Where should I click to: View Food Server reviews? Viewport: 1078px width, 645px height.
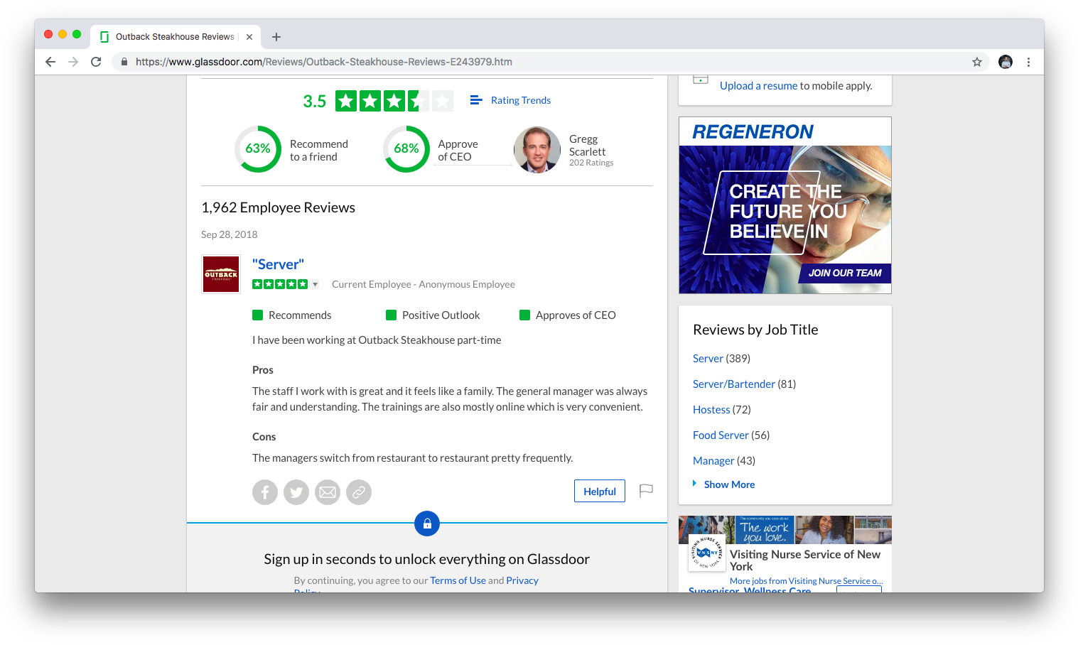721,435
